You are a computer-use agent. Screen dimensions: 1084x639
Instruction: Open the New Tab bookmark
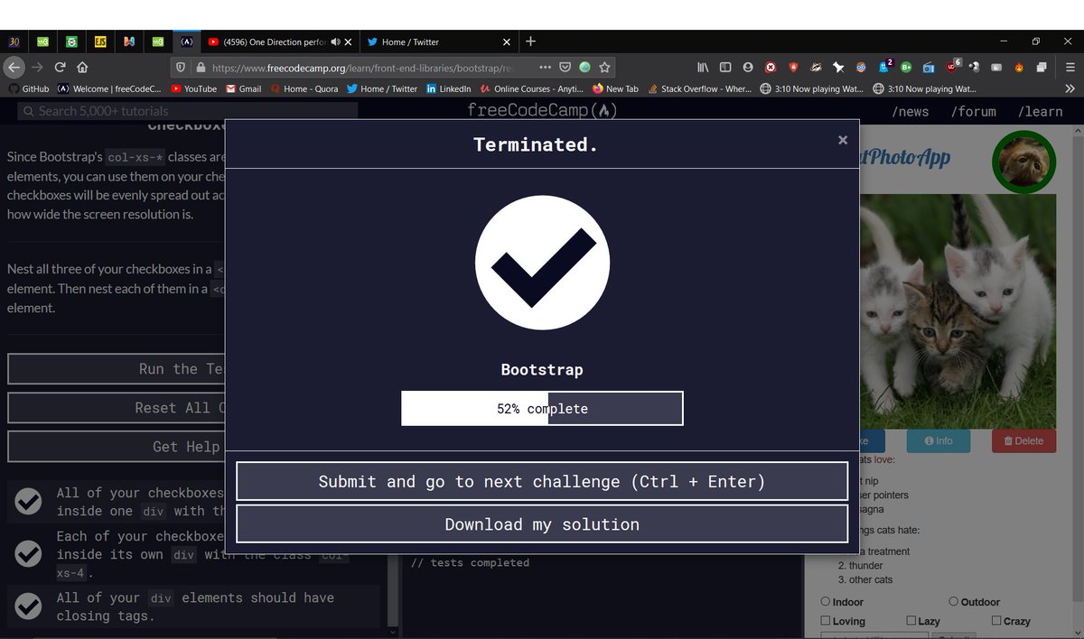[x=614, y=88]
